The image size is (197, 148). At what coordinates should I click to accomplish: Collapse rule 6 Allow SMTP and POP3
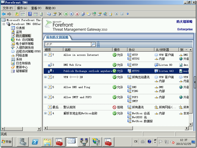45,97
